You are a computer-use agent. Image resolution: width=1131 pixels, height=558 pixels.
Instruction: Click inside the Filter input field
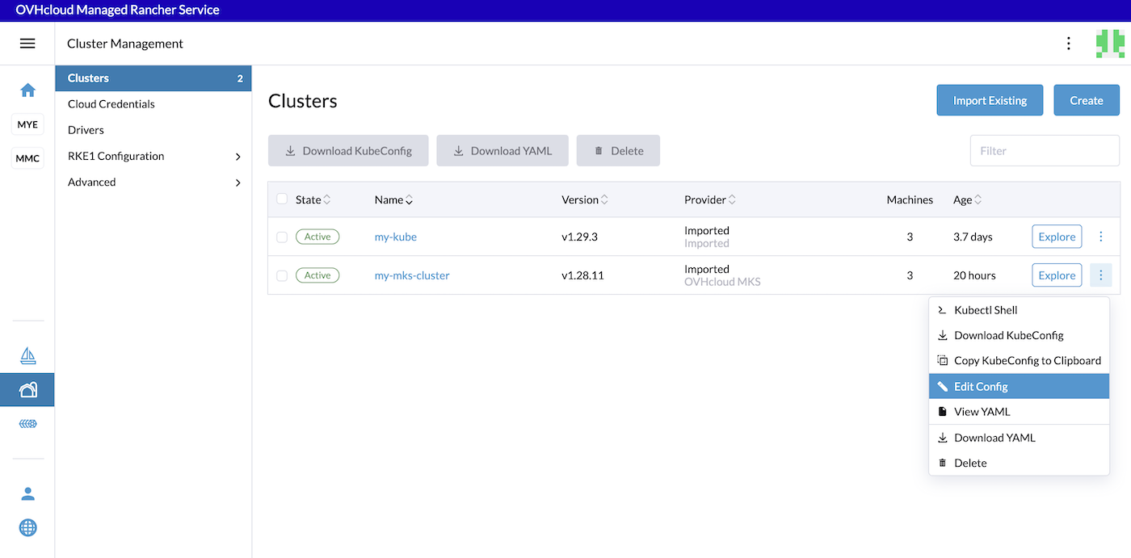[x=1044, y=150]
